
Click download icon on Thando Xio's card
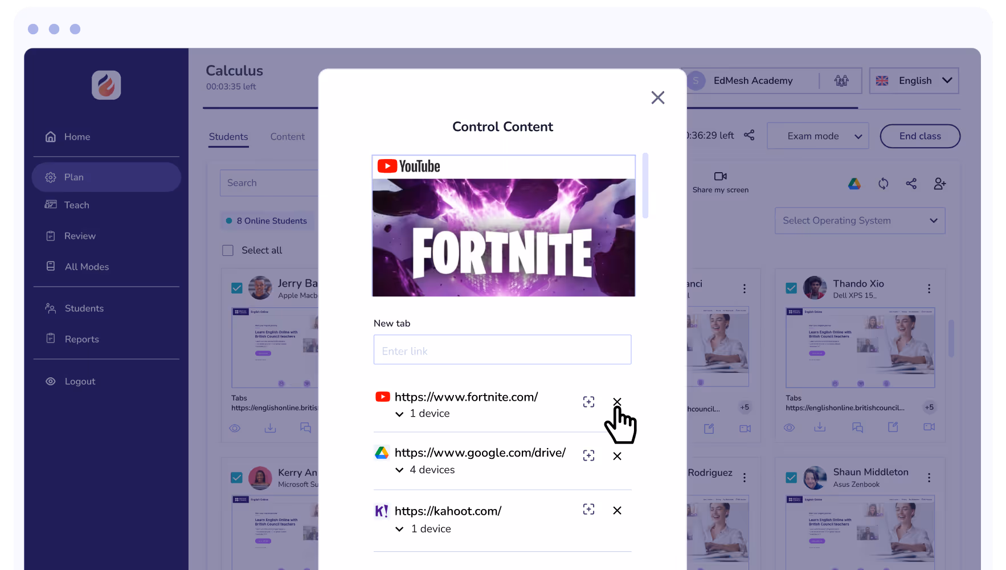820,427
